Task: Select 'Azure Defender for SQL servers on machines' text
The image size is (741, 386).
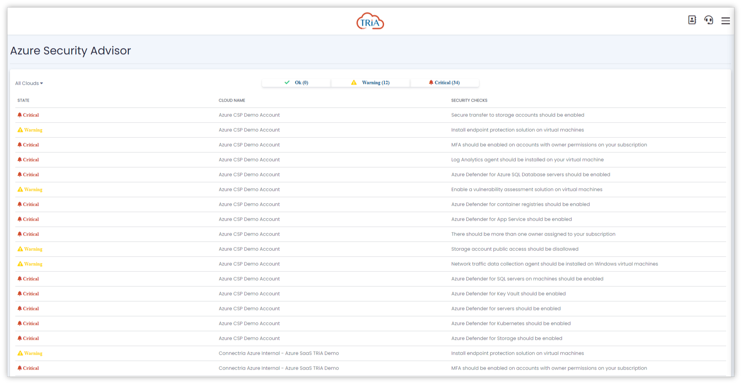Action: click(x=527, y=279)
